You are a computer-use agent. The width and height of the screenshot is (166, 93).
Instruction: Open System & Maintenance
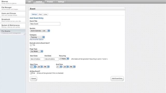coord(13,26)
